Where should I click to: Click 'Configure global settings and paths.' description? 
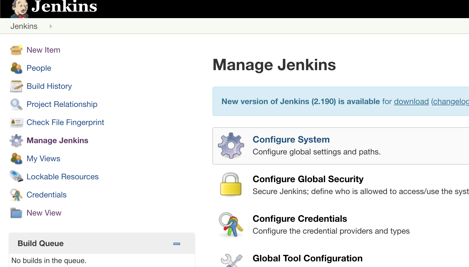coord(317,152)
